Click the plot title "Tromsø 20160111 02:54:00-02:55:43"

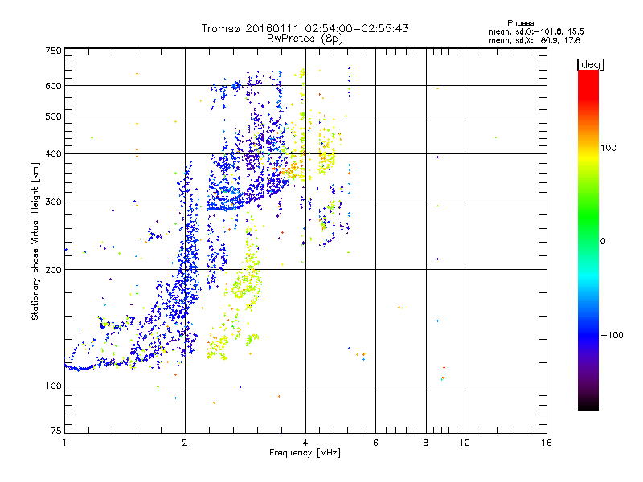(305, 28)
